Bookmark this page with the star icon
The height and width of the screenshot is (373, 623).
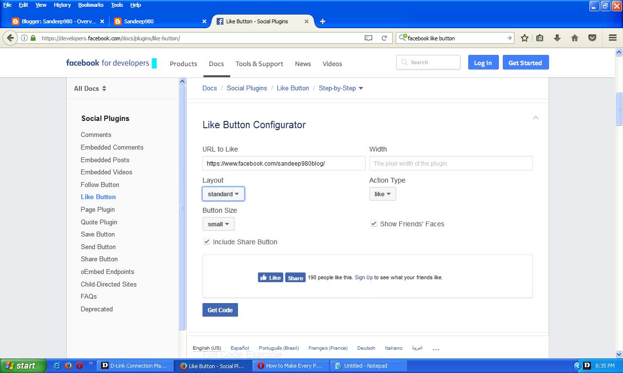[525, 38]
